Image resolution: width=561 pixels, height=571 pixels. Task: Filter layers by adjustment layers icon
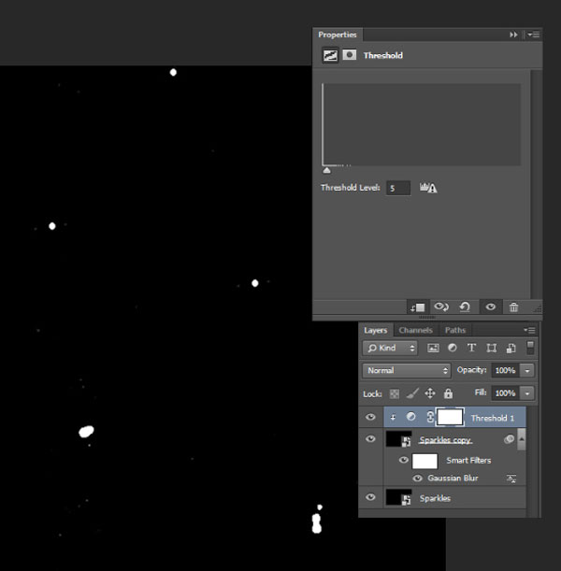click(x=453, y=348)
